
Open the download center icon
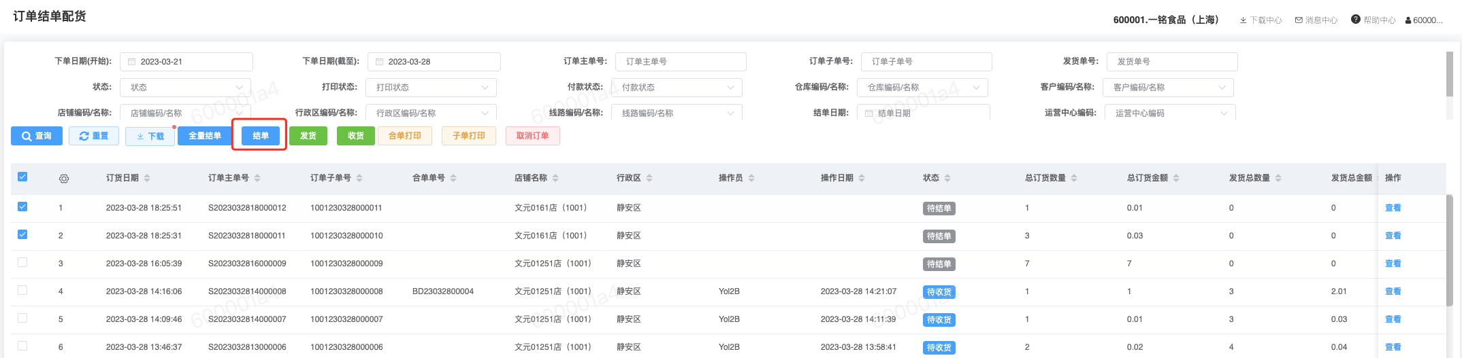click(1243, 20)
